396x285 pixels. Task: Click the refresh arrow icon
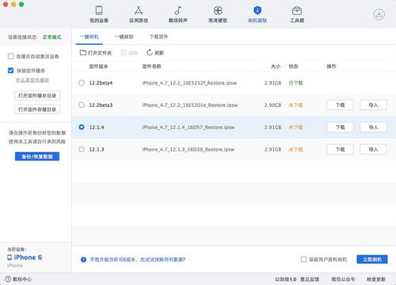[x=150, y=52]
